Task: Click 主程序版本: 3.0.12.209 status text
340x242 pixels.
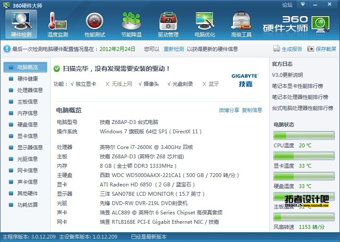Action: tap(29, 237)
